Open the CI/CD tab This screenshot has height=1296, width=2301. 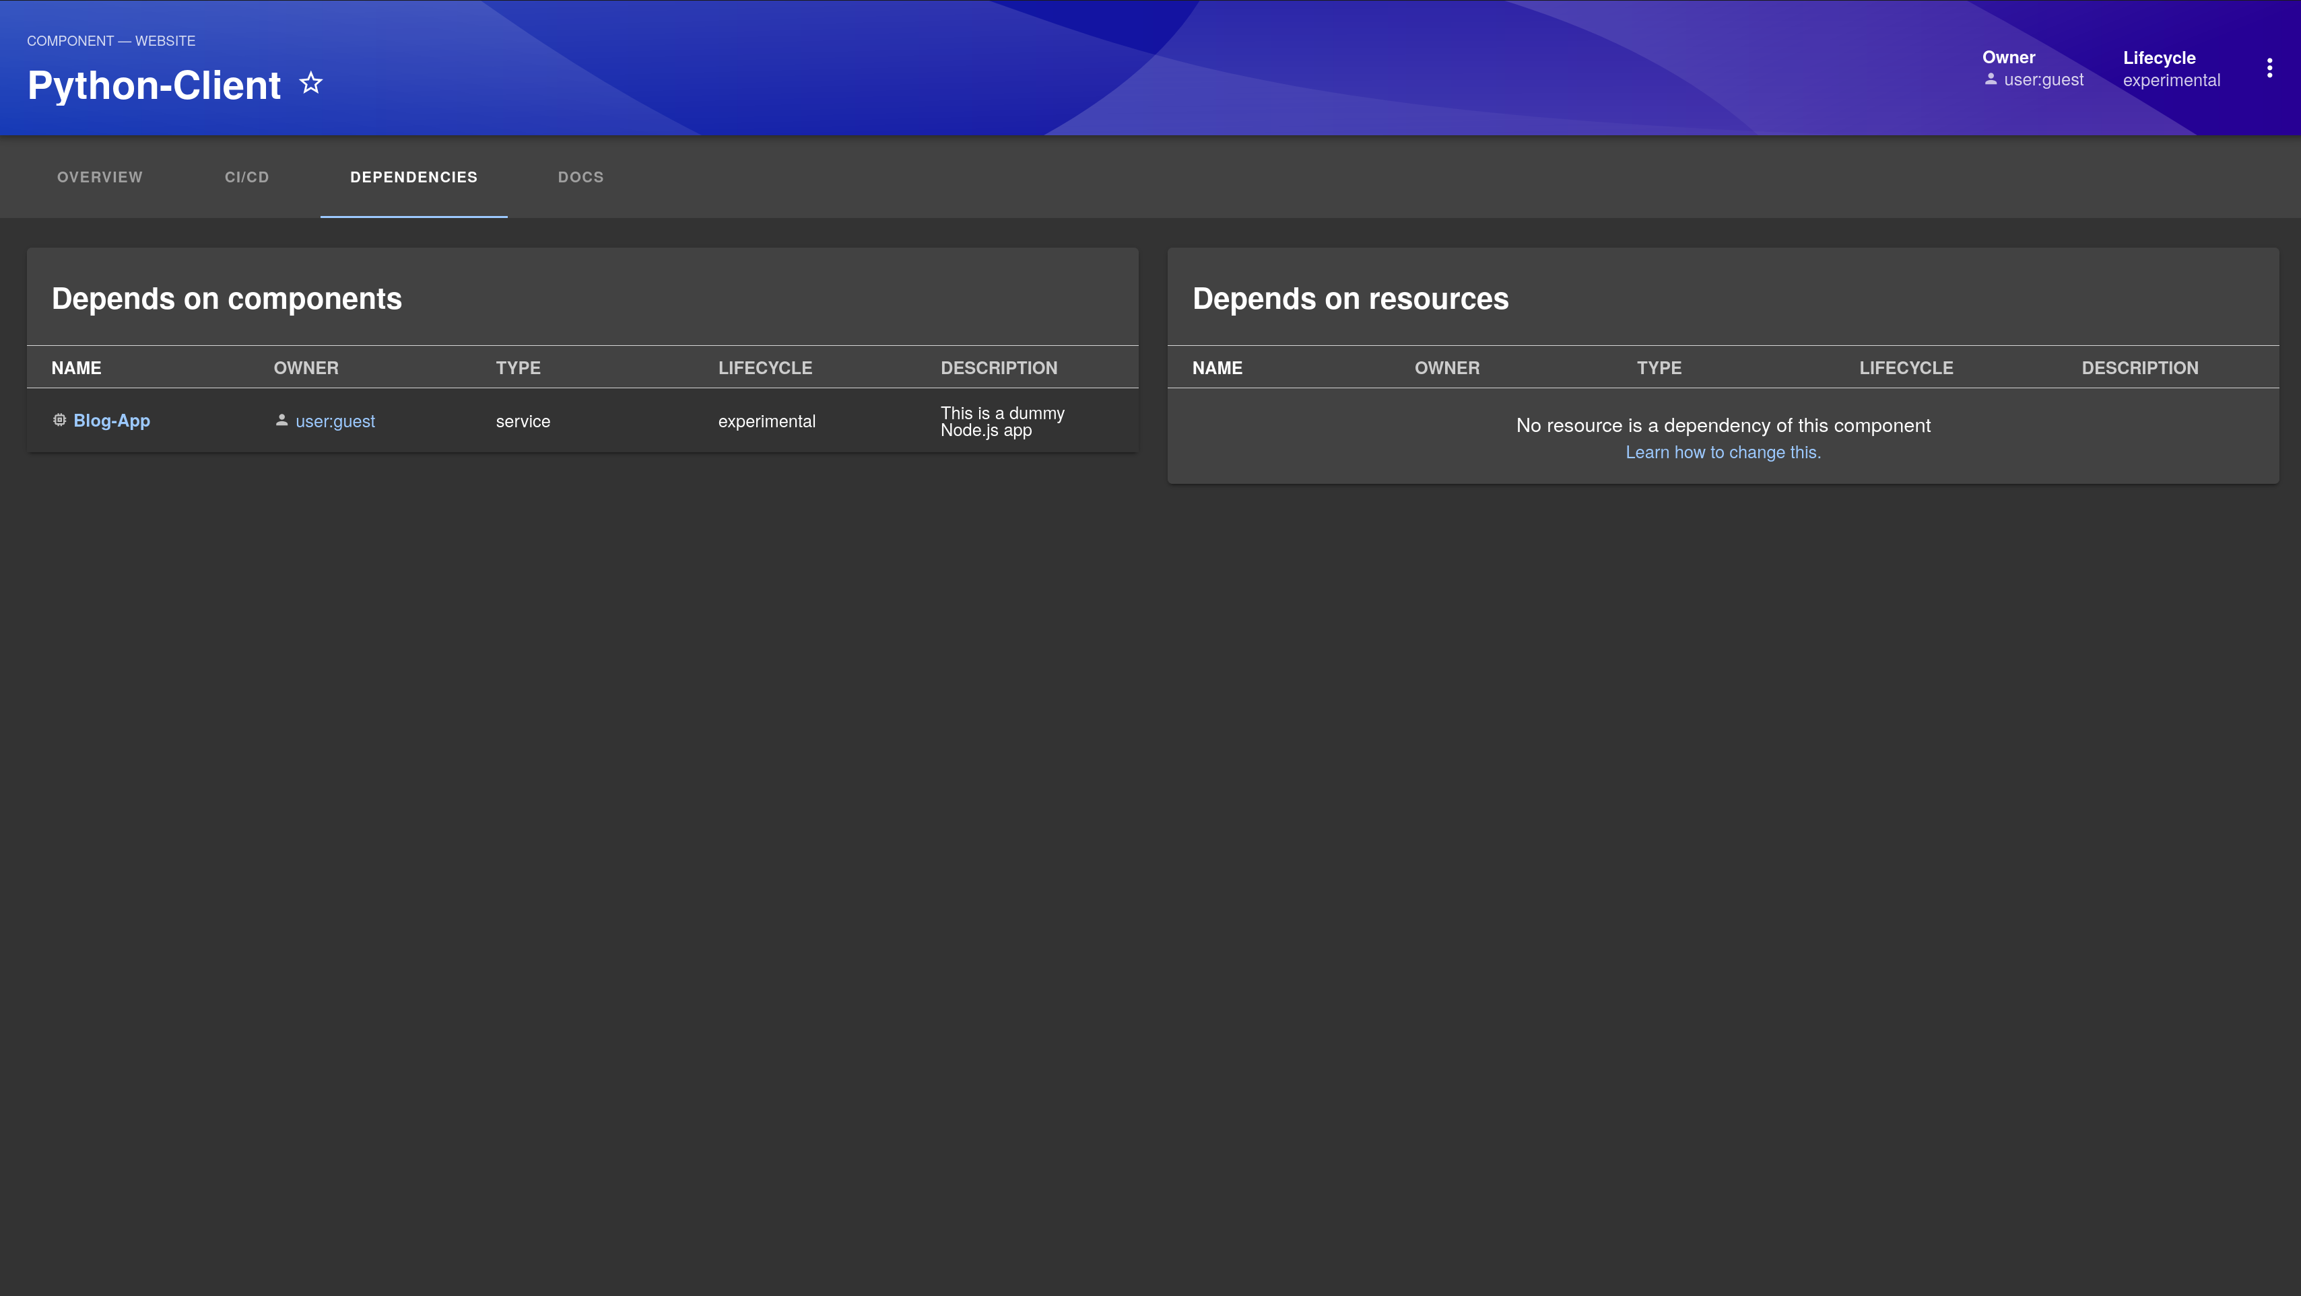(x=246, y=177)
